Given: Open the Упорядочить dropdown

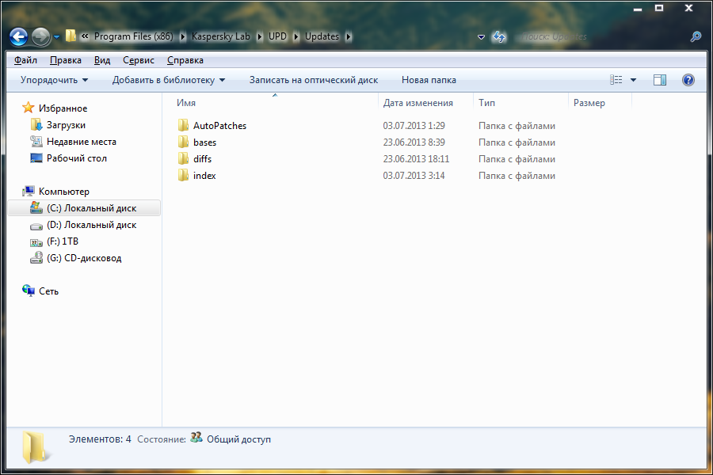Looking at the screenshot, I should coord(54,80).
